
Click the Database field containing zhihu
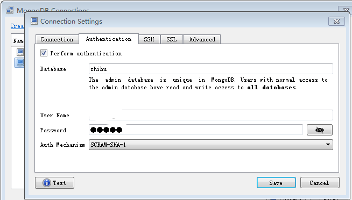point(211,69)
